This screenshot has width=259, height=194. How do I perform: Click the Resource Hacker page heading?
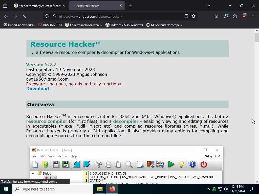[x=66, y=44]
